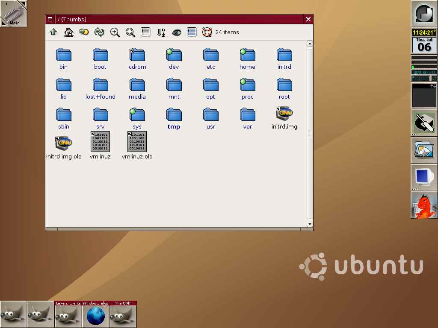The image size is (438, 328).
Task: Open the bold tmp folder
Action: coord(174,119)
